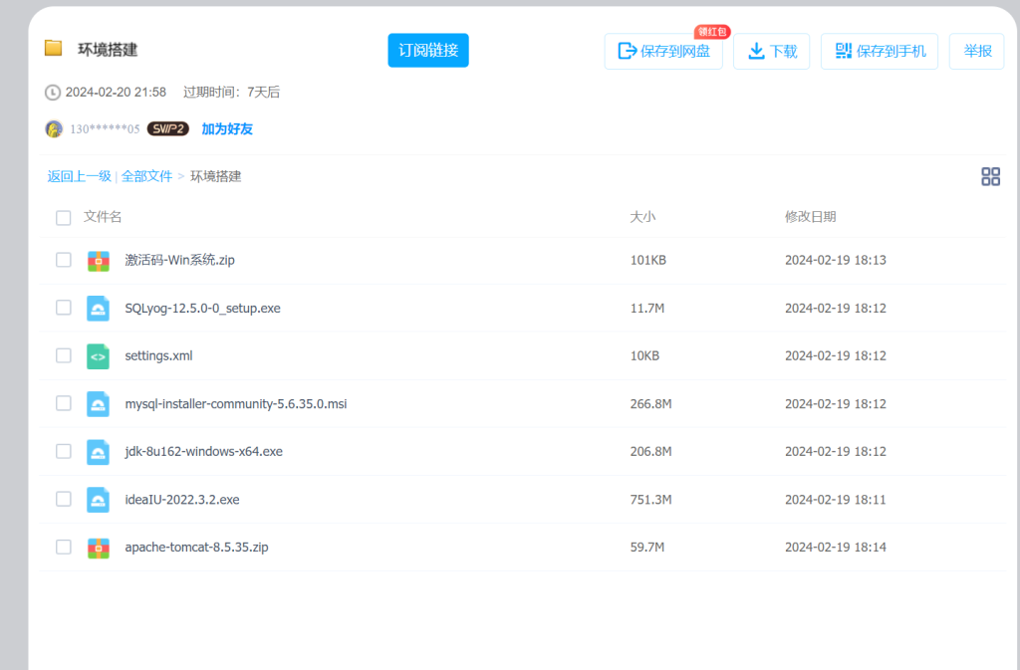Open the file 激活码-Win系统.zip

click(x=179, y=260)
